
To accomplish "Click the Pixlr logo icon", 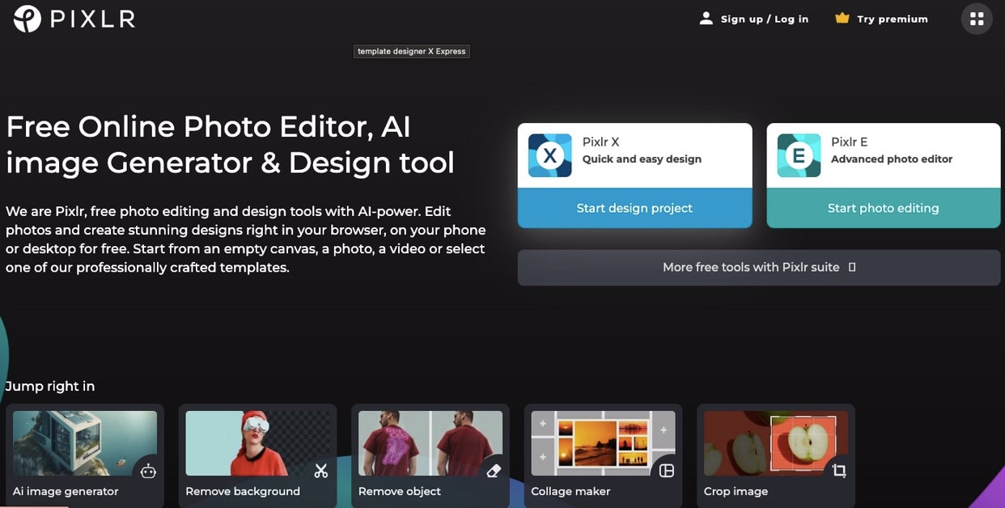I will [28, 19].
